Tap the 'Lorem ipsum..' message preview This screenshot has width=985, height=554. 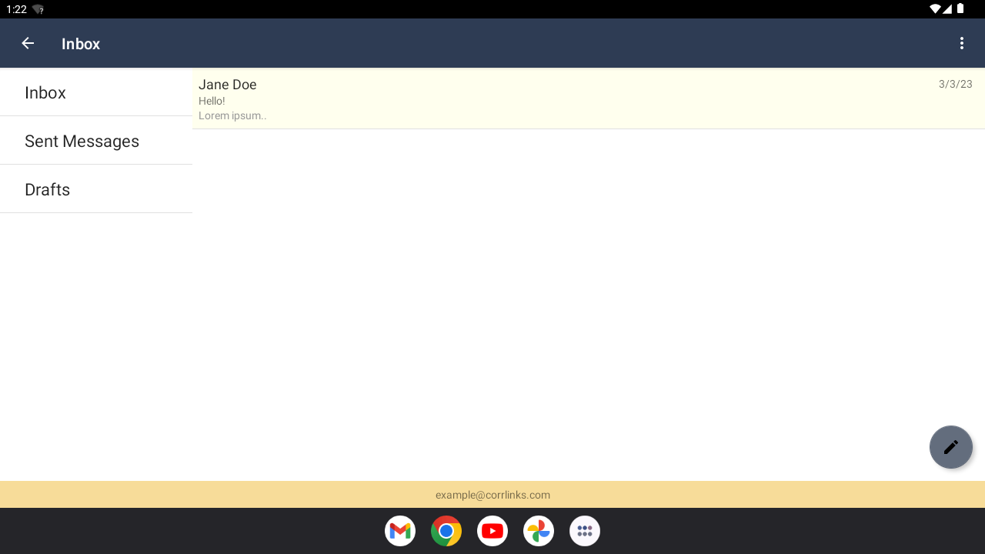tap(232, 116)
